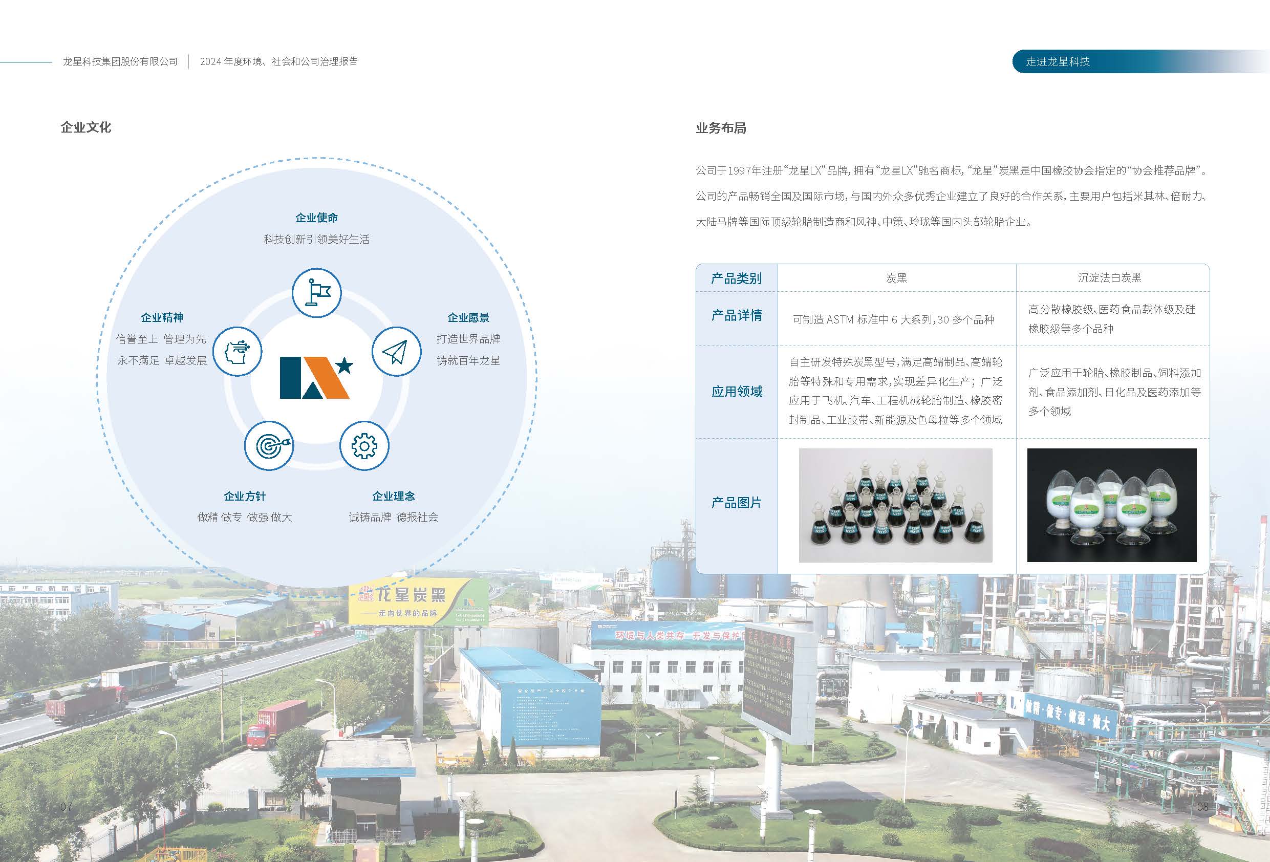Click the paragraph line starting 公司于1997年注册
1270x862 pixels.
pos(952,170)
